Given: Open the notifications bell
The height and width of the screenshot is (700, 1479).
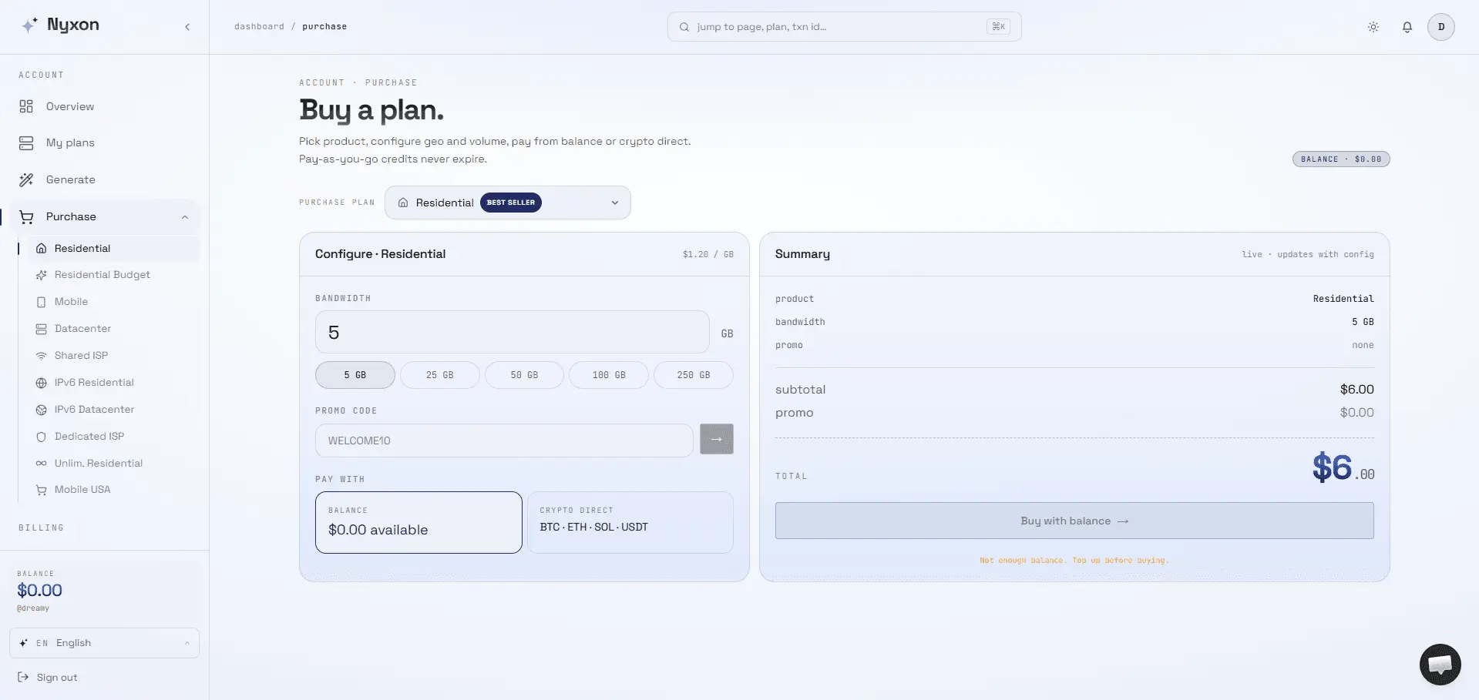Looking at the screenshot, I should click(x=1407, y=27).
